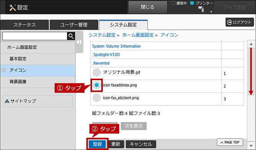The width and height of the screenshot is (256, 150).
Task: Click the 更新 button
Action: pos(116,144)
